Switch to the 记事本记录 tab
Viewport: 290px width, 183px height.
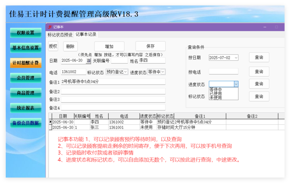coord(86,34)
